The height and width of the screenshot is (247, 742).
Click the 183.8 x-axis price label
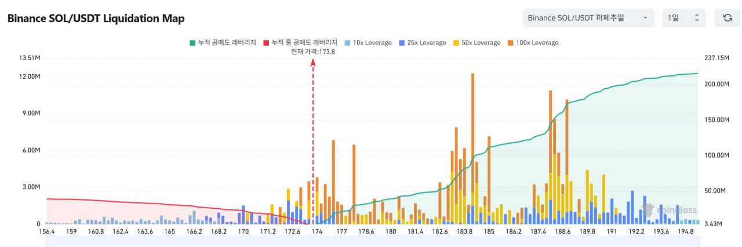tap(464, 231)
